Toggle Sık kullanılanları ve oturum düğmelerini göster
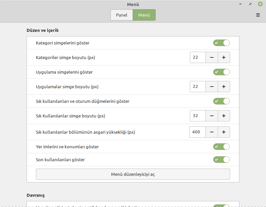This screenshot has height=207, width=266. (221, 101)
